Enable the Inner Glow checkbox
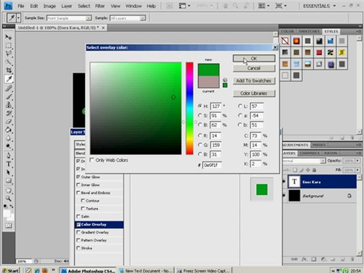This screenshot has height=273, width=364. (78, 185)
